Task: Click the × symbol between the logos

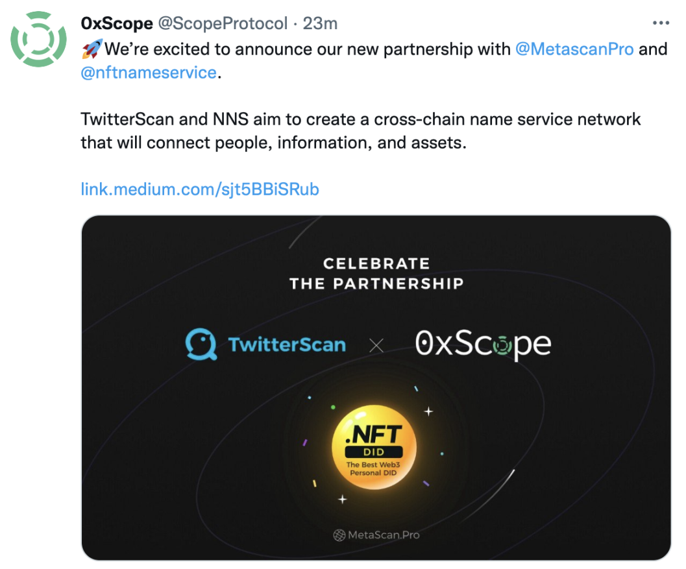Action: 376,345
